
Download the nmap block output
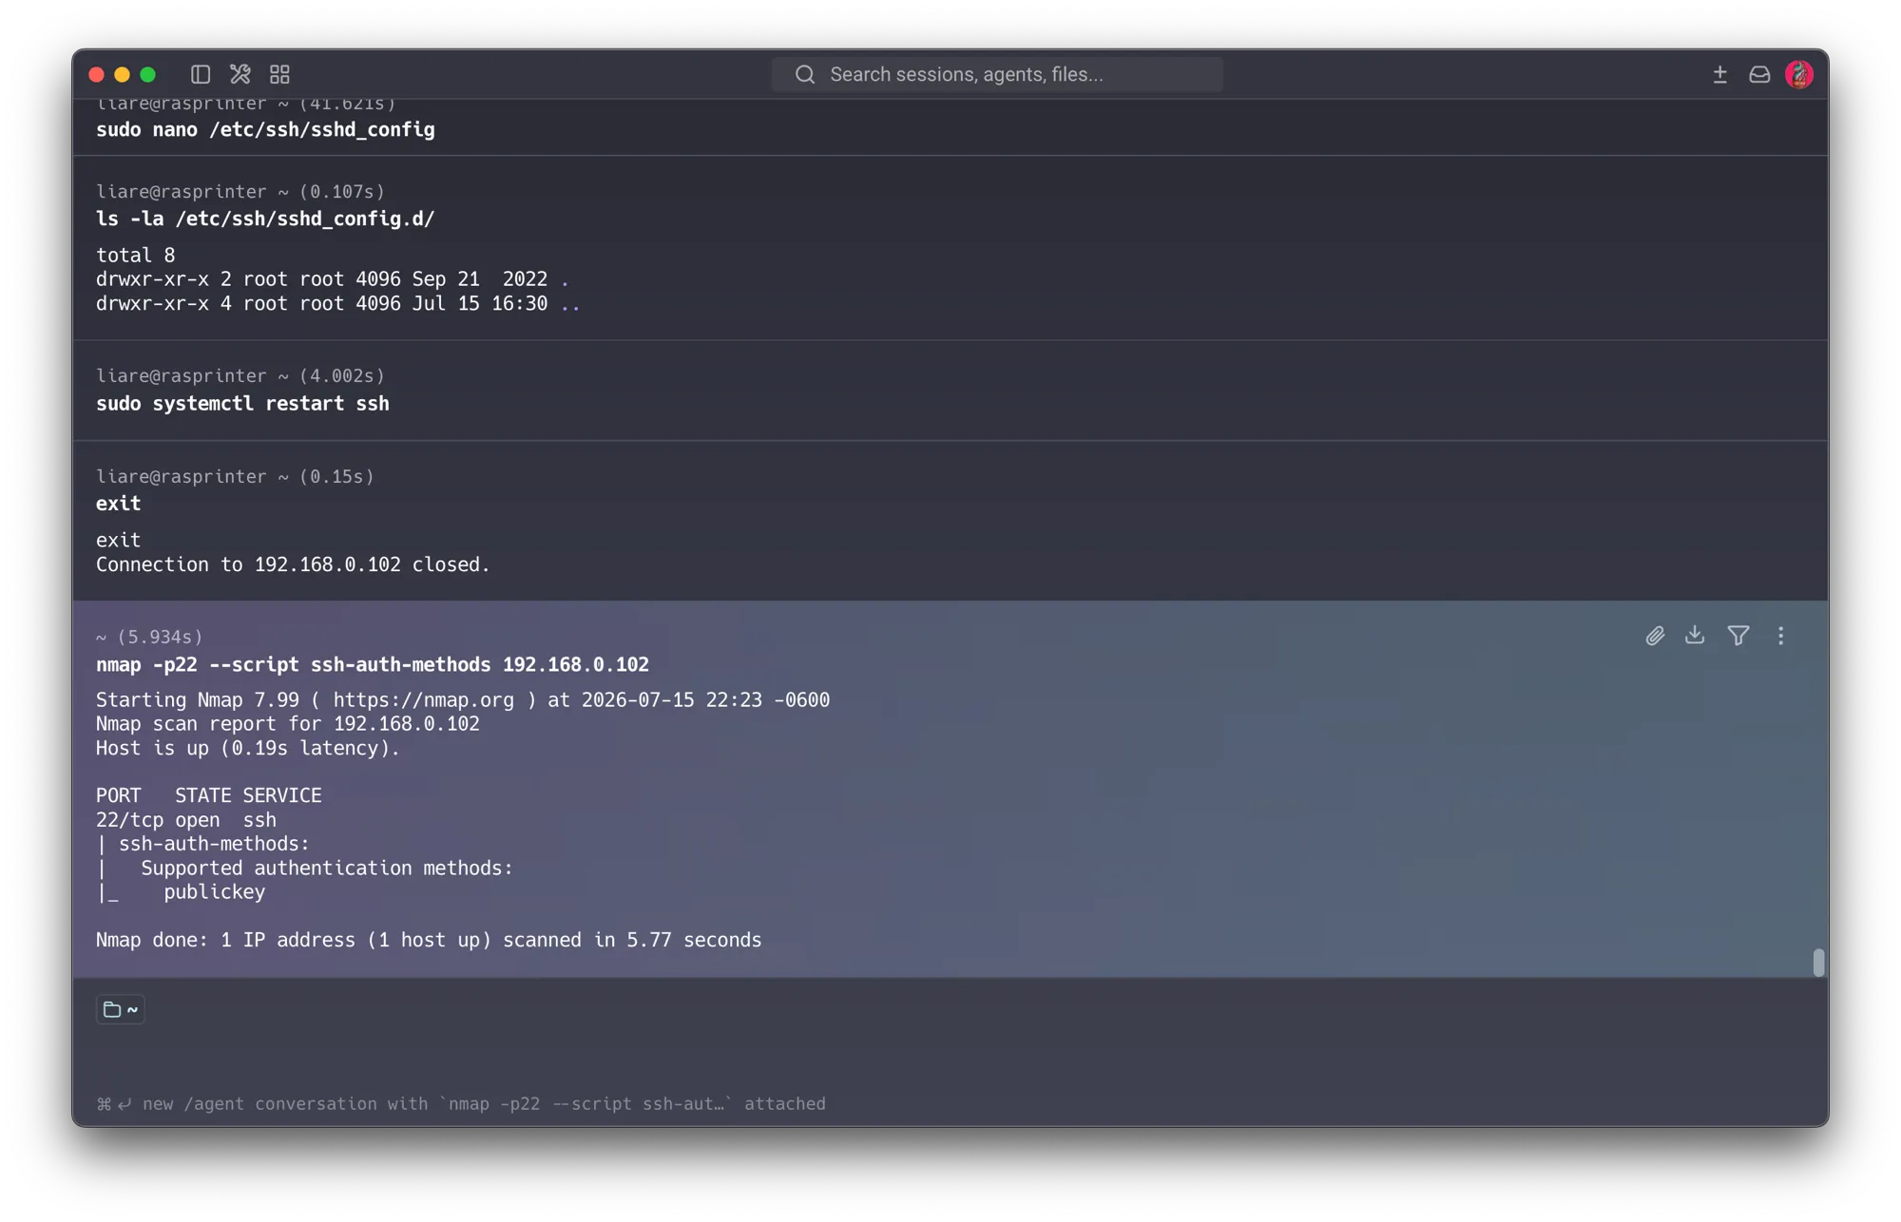coord(1695,635)
